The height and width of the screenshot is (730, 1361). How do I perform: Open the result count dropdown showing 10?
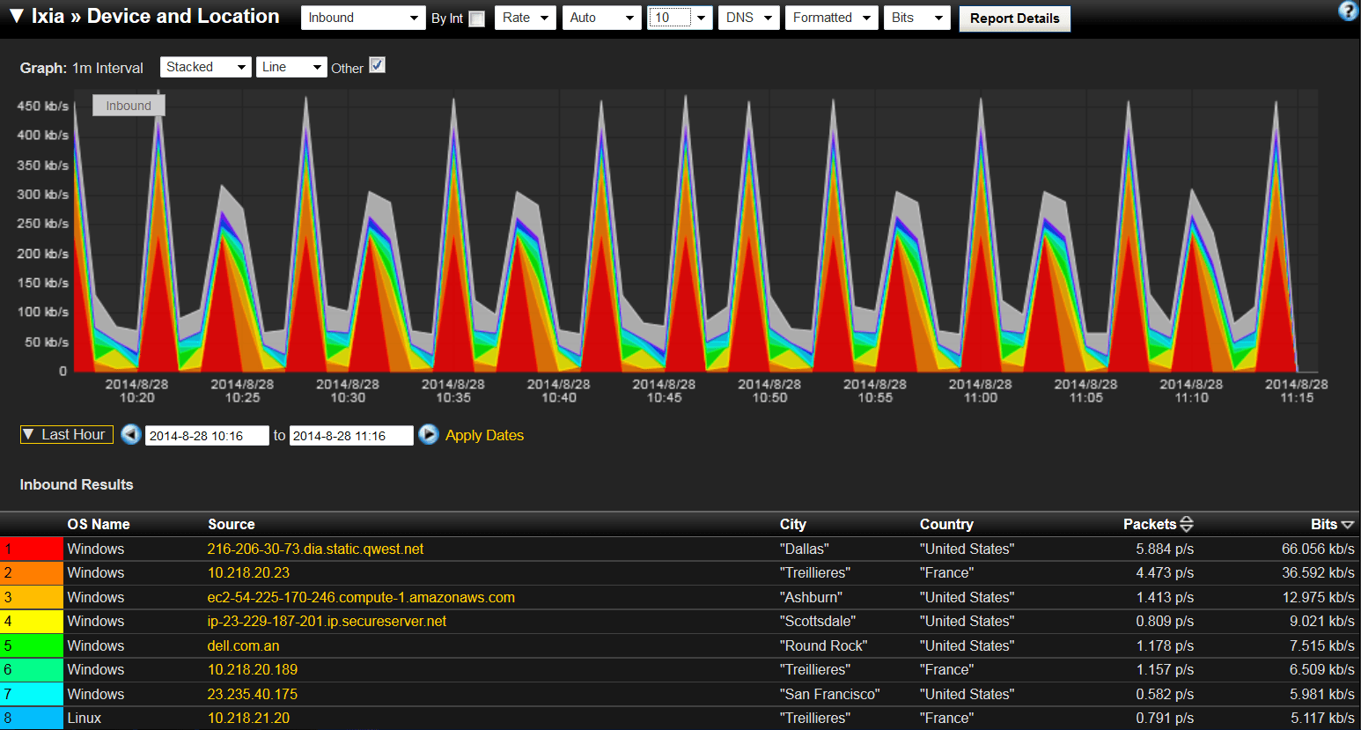point(680,18)
